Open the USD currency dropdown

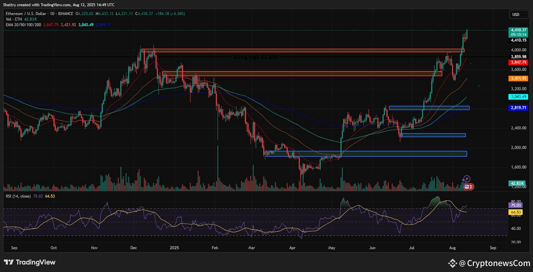pos(519,14)
